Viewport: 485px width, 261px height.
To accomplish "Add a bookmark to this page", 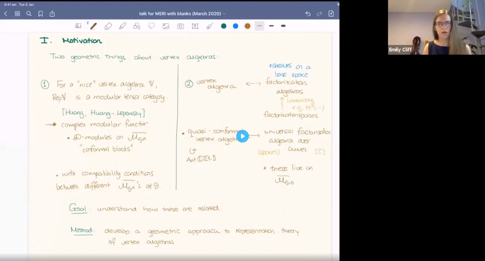I will [40, 14].
